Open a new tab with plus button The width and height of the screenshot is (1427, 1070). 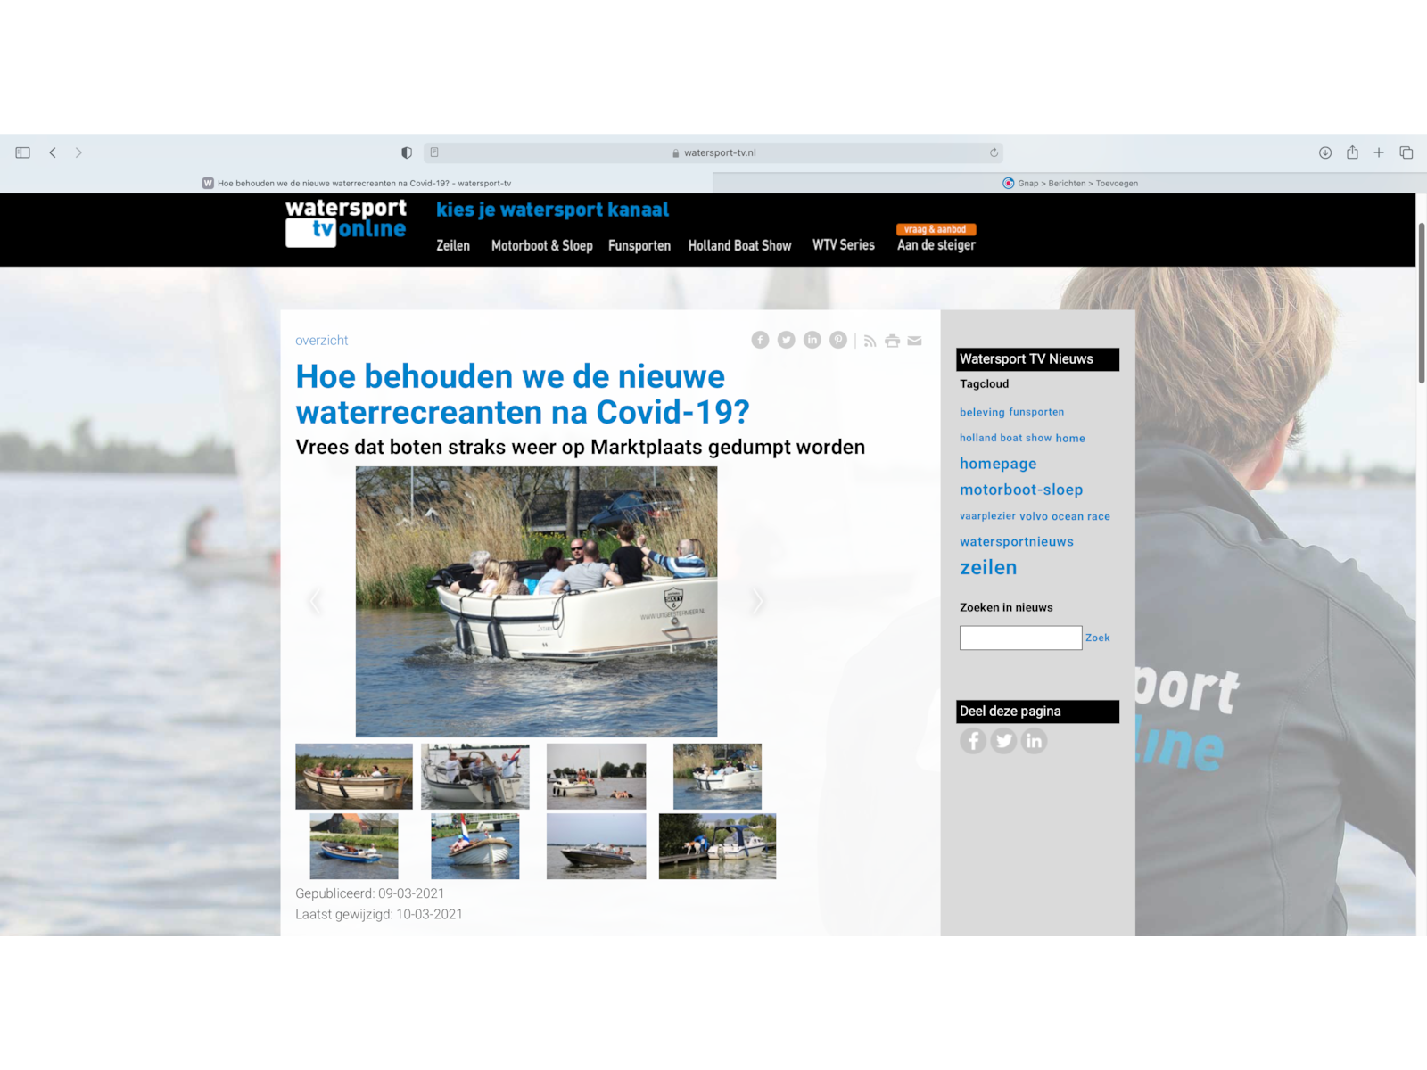coord(1380,152)
